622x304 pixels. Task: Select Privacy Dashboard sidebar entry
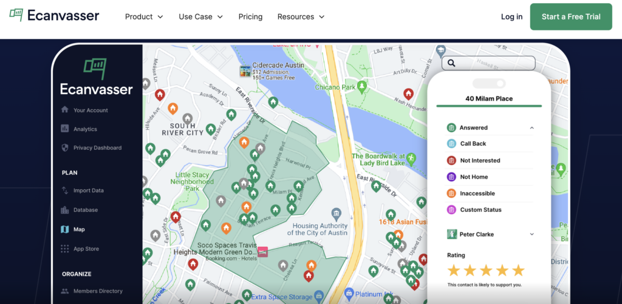coord(98,148)
